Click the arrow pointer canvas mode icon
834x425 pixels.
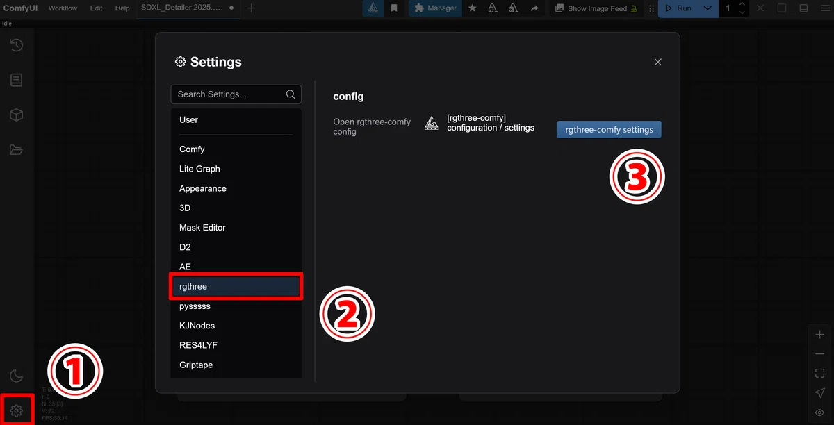(x=819, y=393)
